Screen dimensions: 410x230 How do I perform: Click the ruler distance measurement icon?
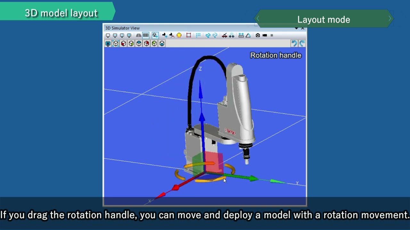pos(241,35)
